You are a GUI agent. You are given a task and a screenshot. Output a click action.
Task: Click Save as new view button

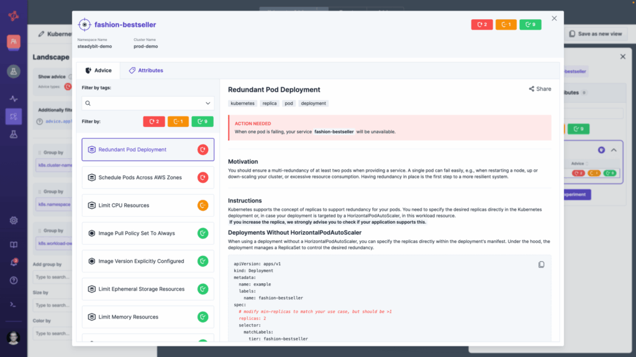point(595,34)
